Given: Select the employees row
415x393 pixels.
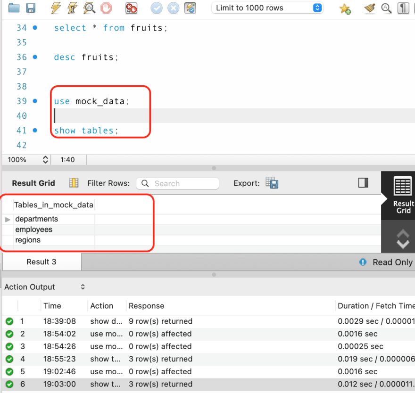Looking at the screenshot, I should tap(54, 229).
